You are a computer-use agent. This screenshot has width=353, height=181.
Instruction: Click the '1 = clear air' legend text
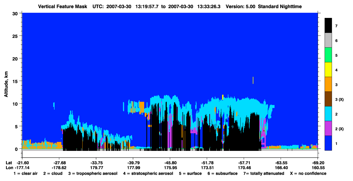25,173
